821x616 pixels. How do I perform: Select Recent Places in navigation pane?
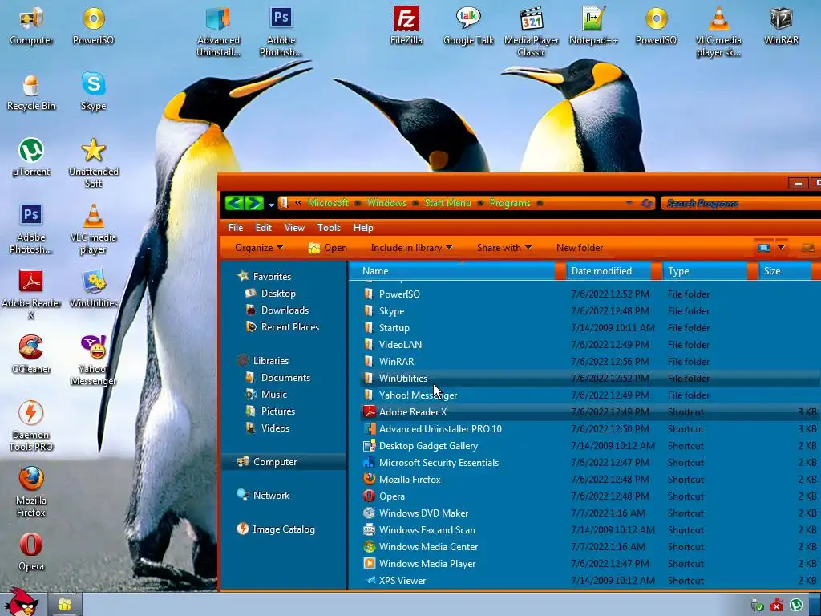[x=283, y=327]
